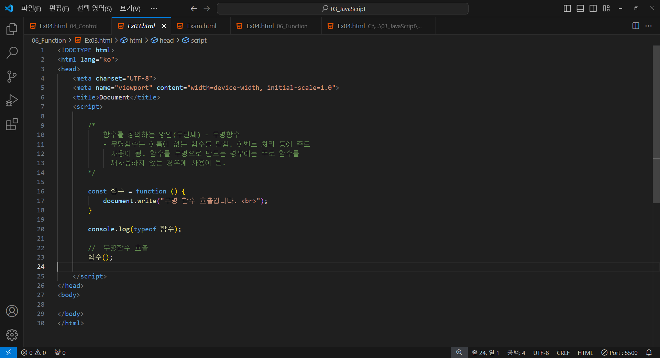Open the 보기(V) menu
This screenshot has width=660, height=358.
coord(130,9)
